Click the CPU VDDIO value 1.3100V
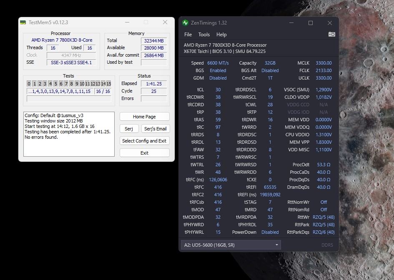The height and width of the screenshot is (280, 394). (324, 135)
